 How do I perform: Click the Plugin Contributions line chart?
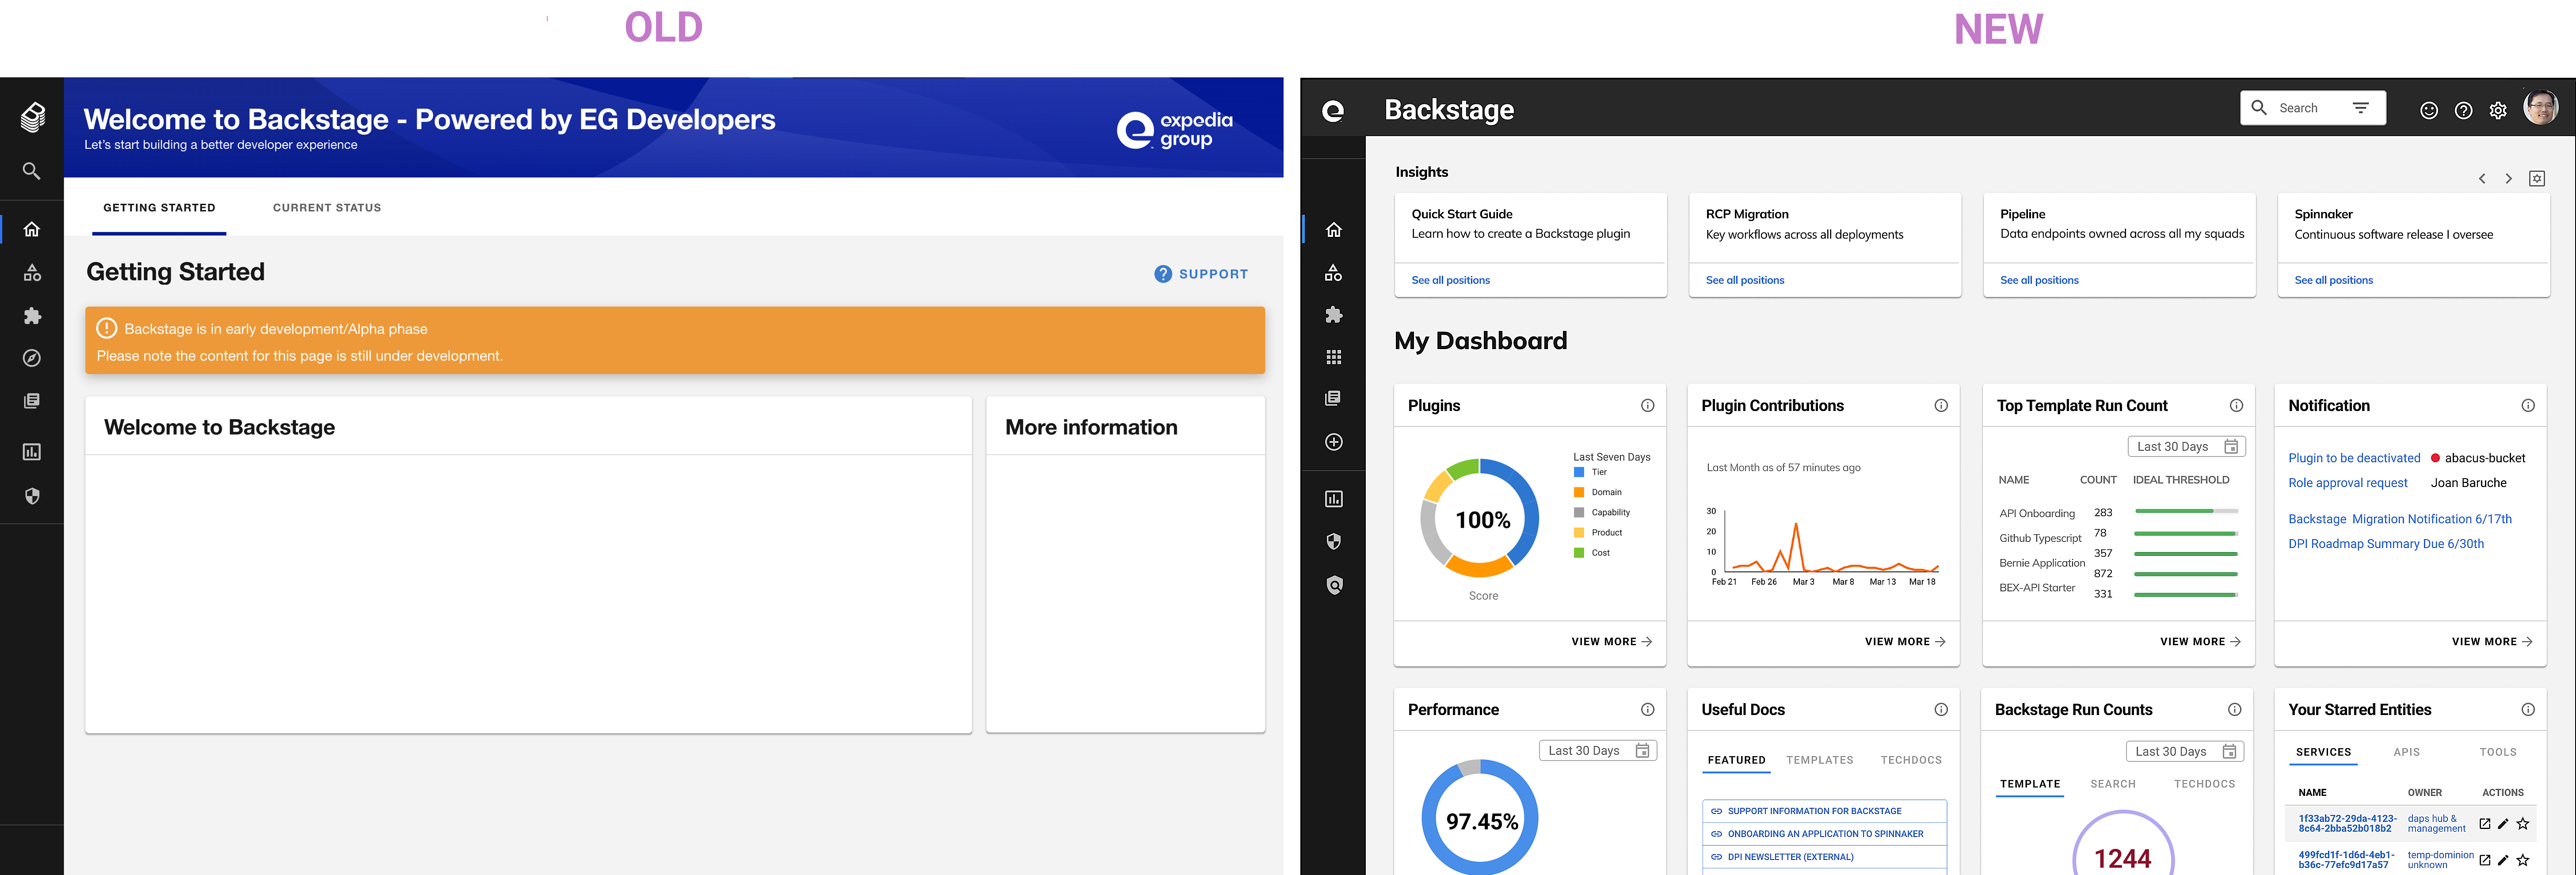point(1825,546)
